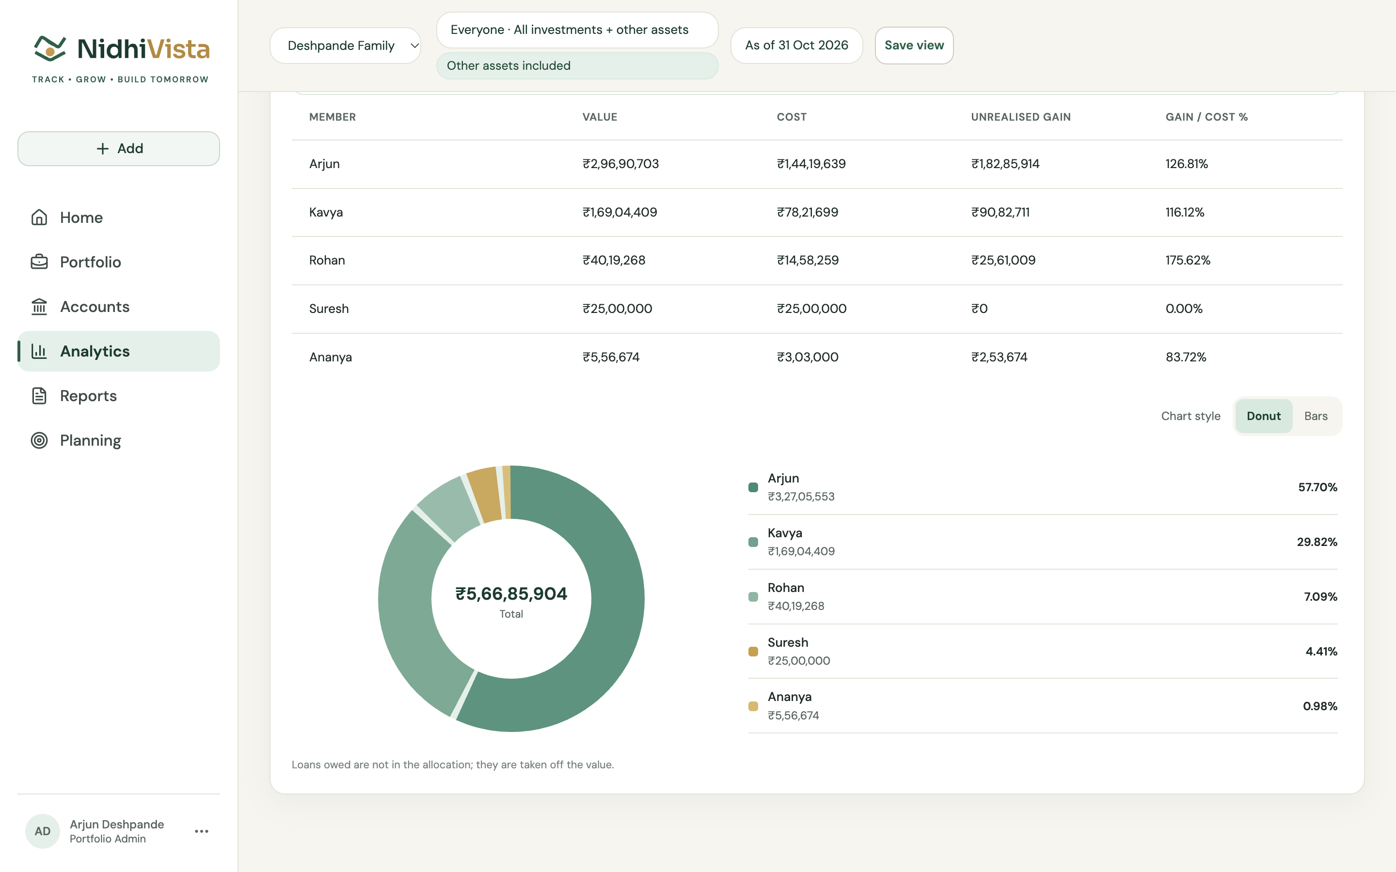
Task: Click Arjun Deshpande user name
Action: tap(116, 824)
